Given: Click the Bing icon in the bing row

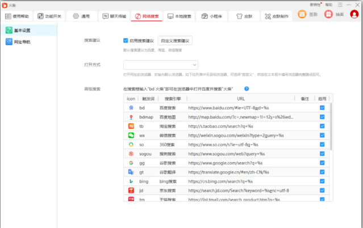Looking at the screenshot, I should [x=131, y=181].
